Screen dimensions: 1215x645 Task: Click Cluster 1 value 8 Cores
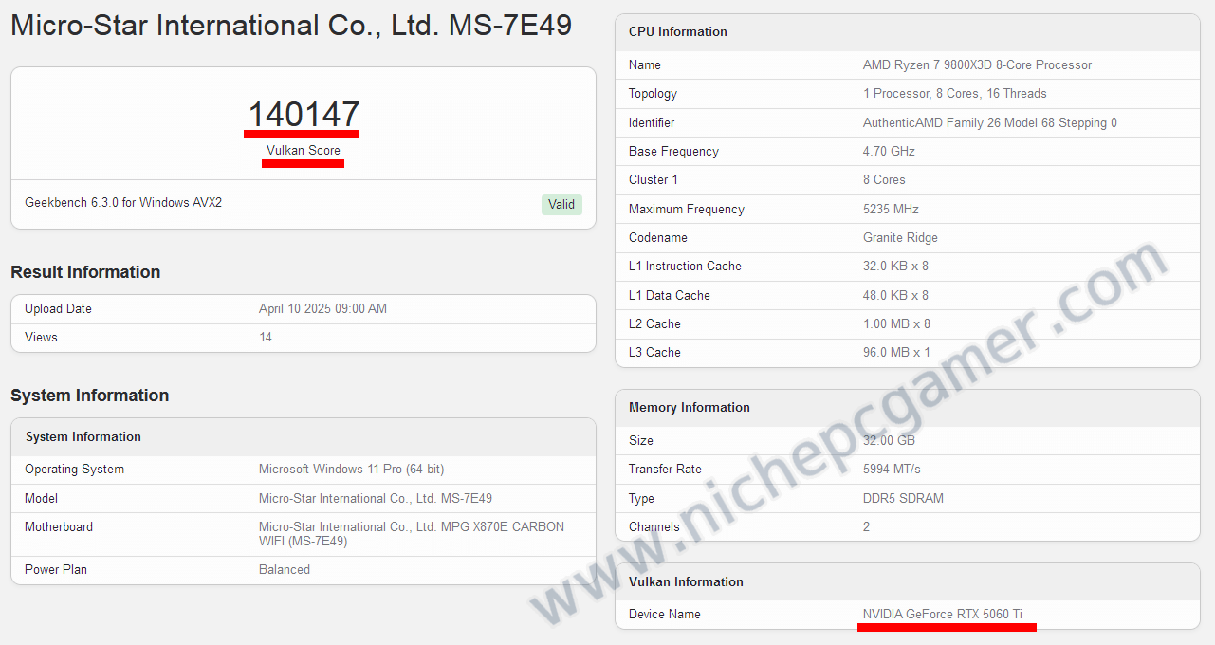(884, 179)
